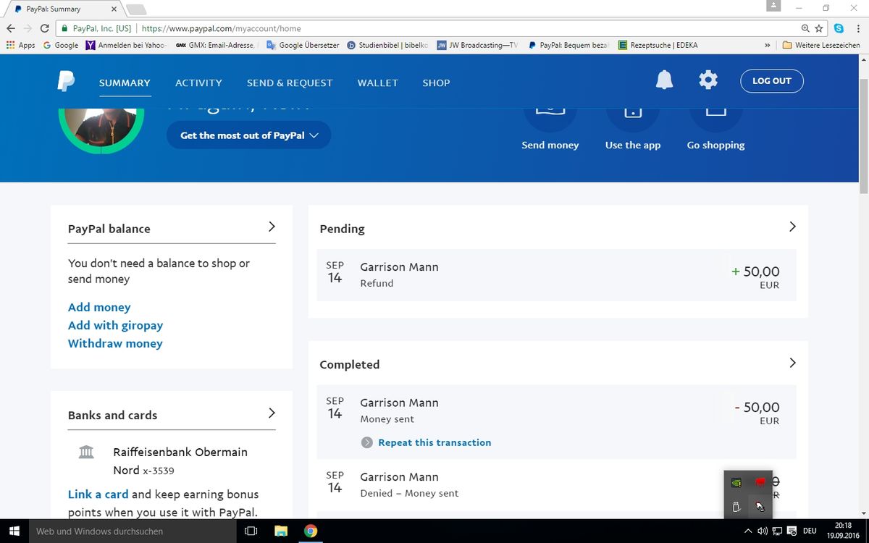
Task: Open File Explorer from the taskbar
Action: pos(281,531)
